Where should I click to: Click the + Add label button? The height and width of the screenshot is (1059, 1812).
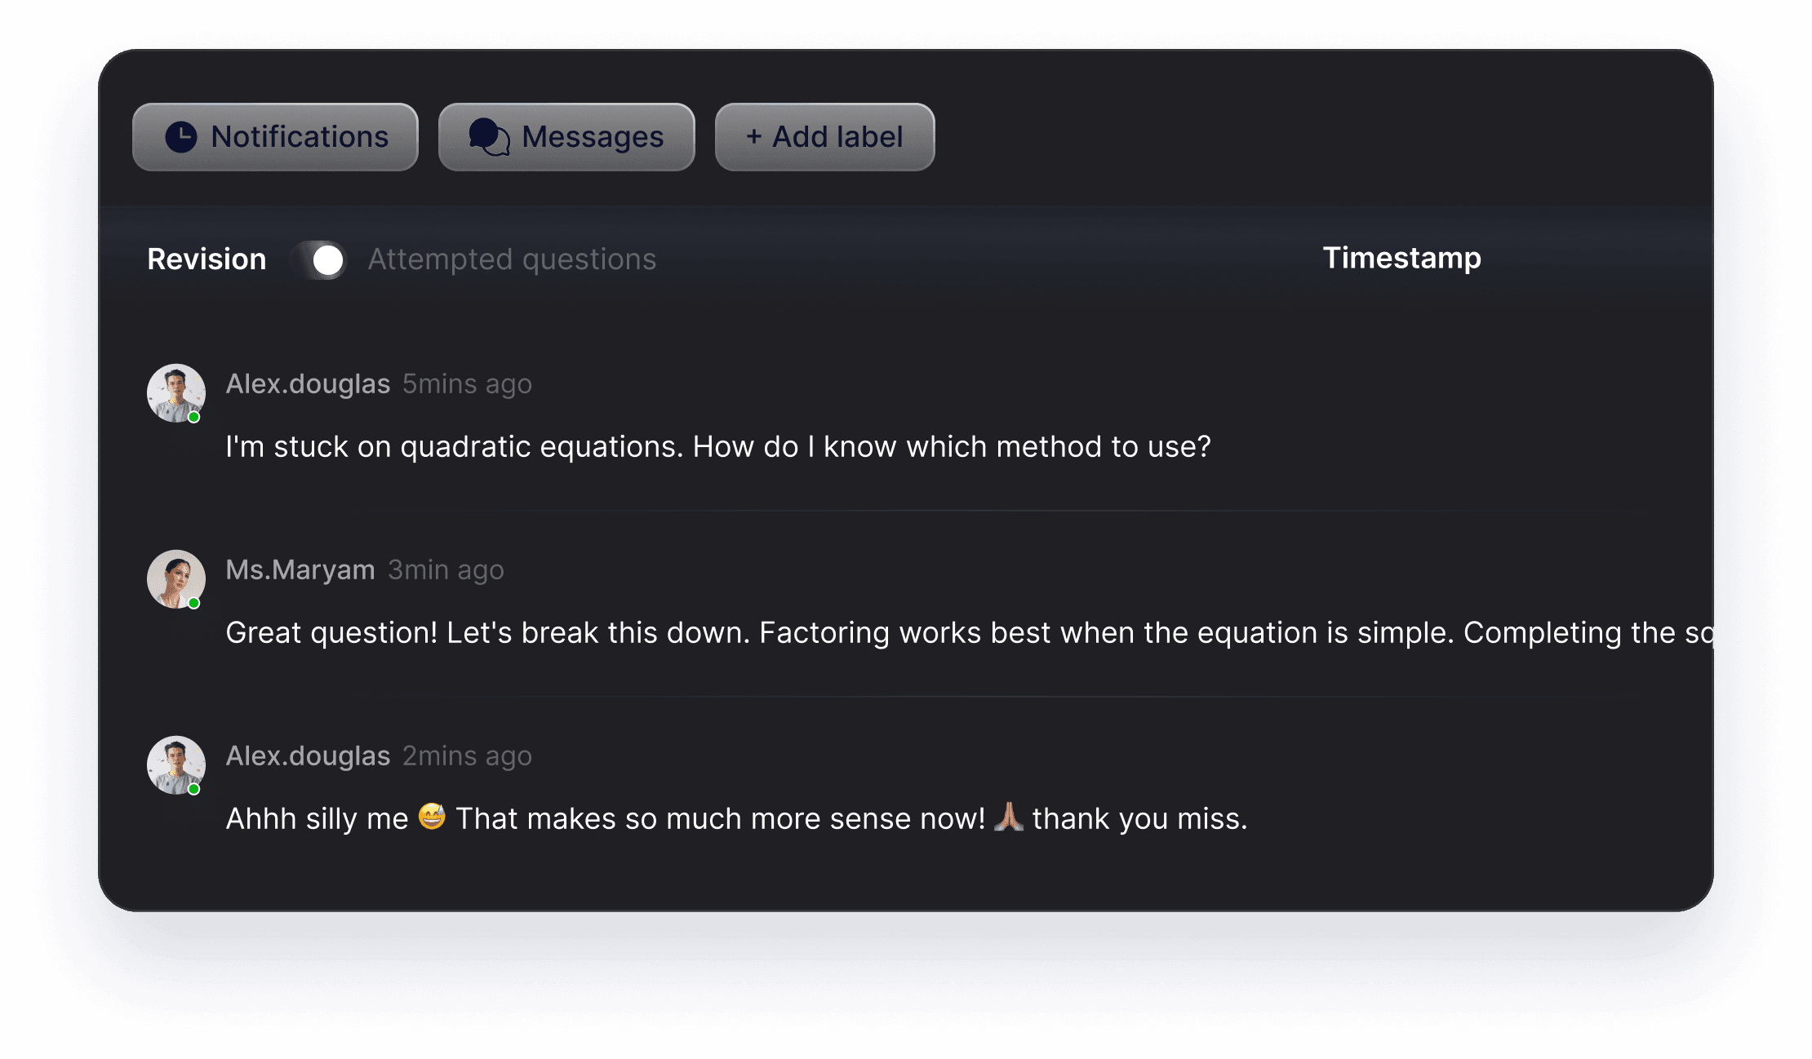pos(824,135)
